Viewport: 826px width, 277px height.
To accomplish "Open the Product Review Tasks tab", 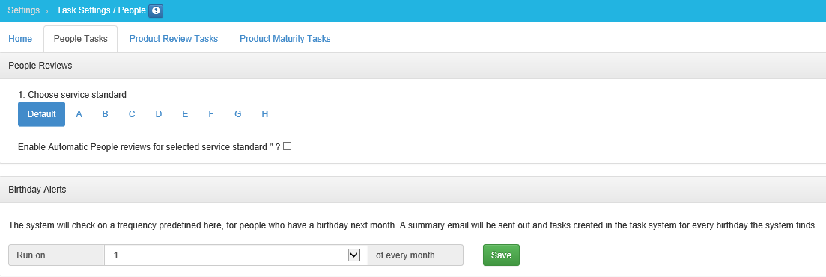I will (174, 39).
